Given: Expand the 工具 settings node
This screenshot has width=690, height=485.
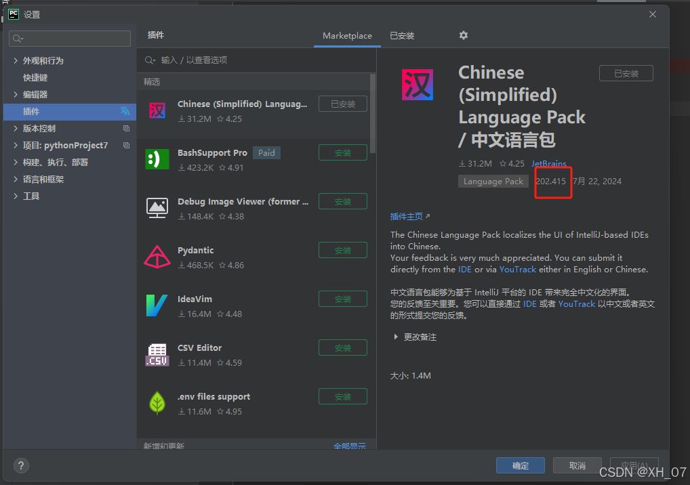Looking at the screenshot, I should click(x=16, y=196).
